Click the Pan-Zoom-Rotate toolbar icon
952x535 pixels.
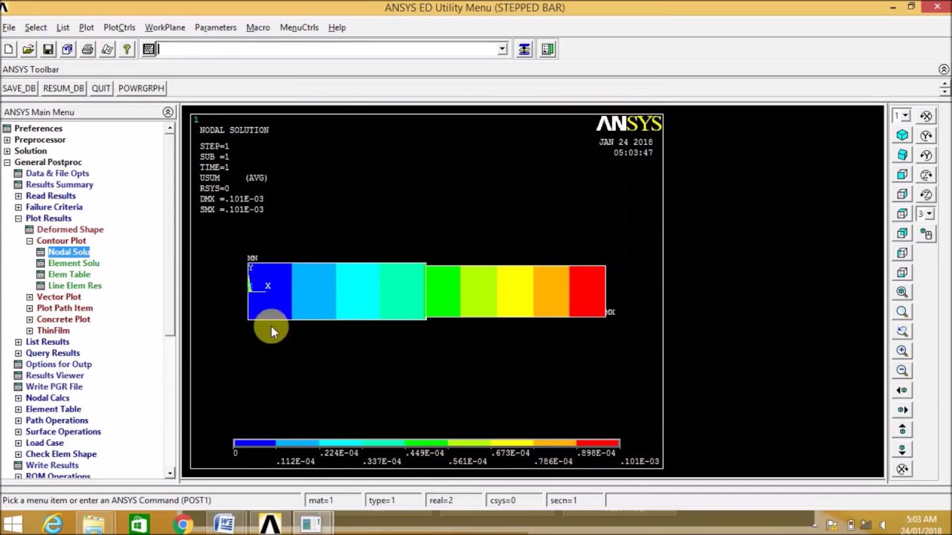pyautogui.click(x=67, y=49)
